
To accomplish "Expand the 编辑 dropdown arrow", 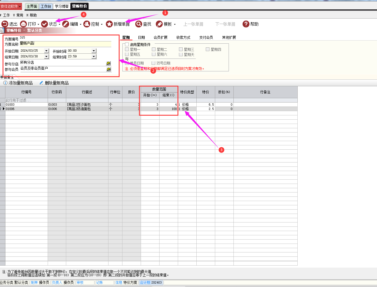I will (80, 24).
